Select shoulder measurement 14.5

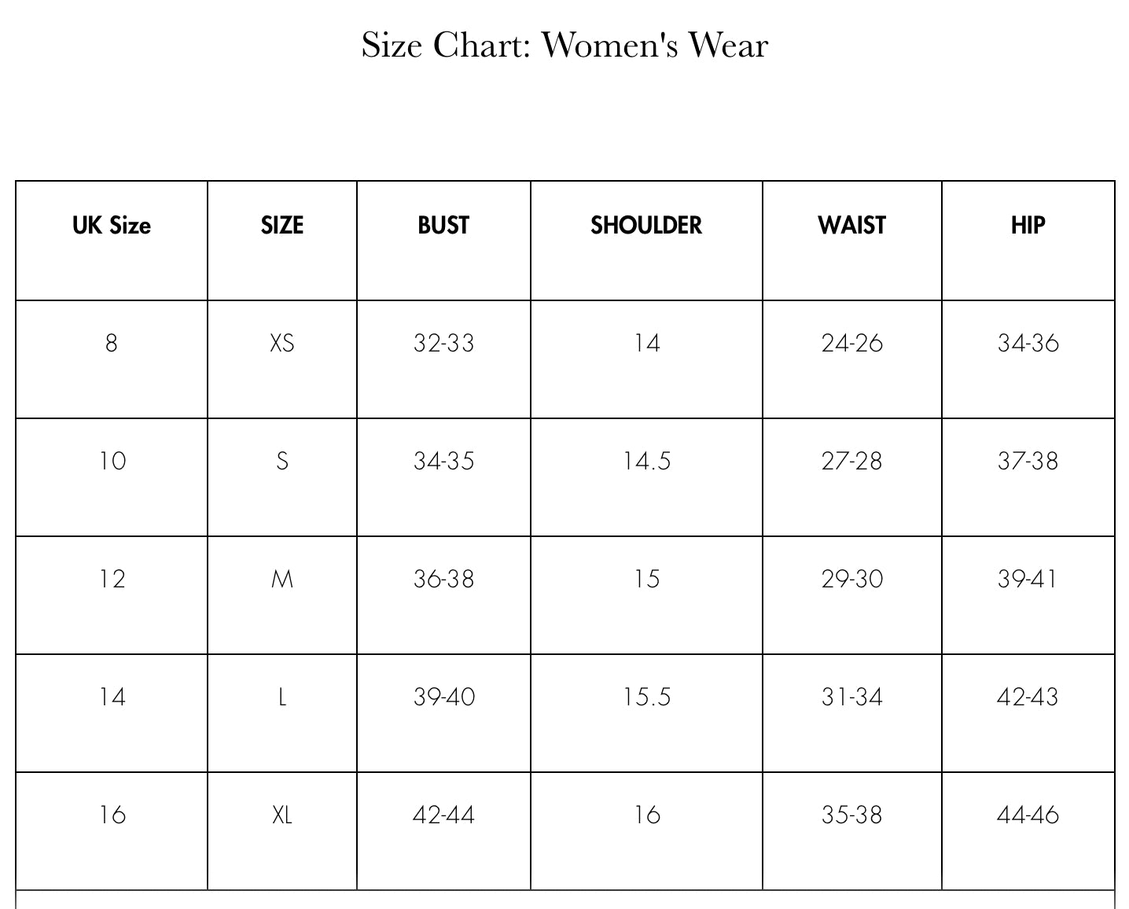point(646,461)
